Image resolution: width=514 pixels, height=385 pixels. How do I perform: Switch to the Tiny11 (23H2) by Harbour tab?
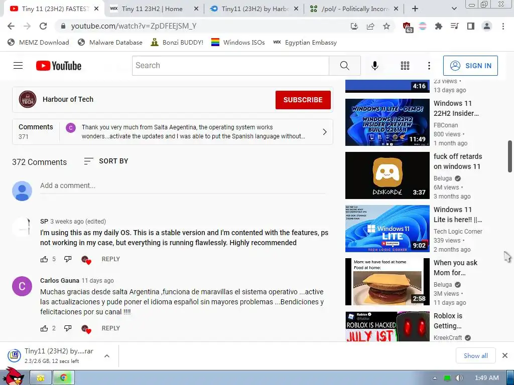click(x=254, y=9)
